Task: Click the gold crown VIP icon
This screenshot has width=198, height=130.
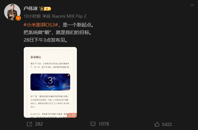Action: 42,9
